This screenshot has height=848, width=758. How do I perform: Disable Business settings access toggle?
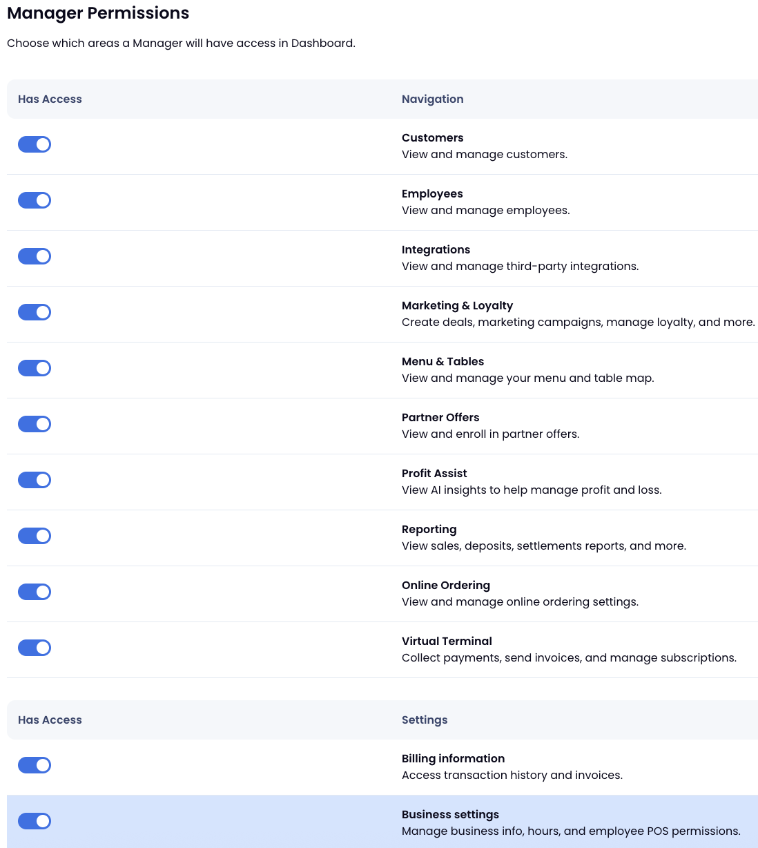[35, 821]
